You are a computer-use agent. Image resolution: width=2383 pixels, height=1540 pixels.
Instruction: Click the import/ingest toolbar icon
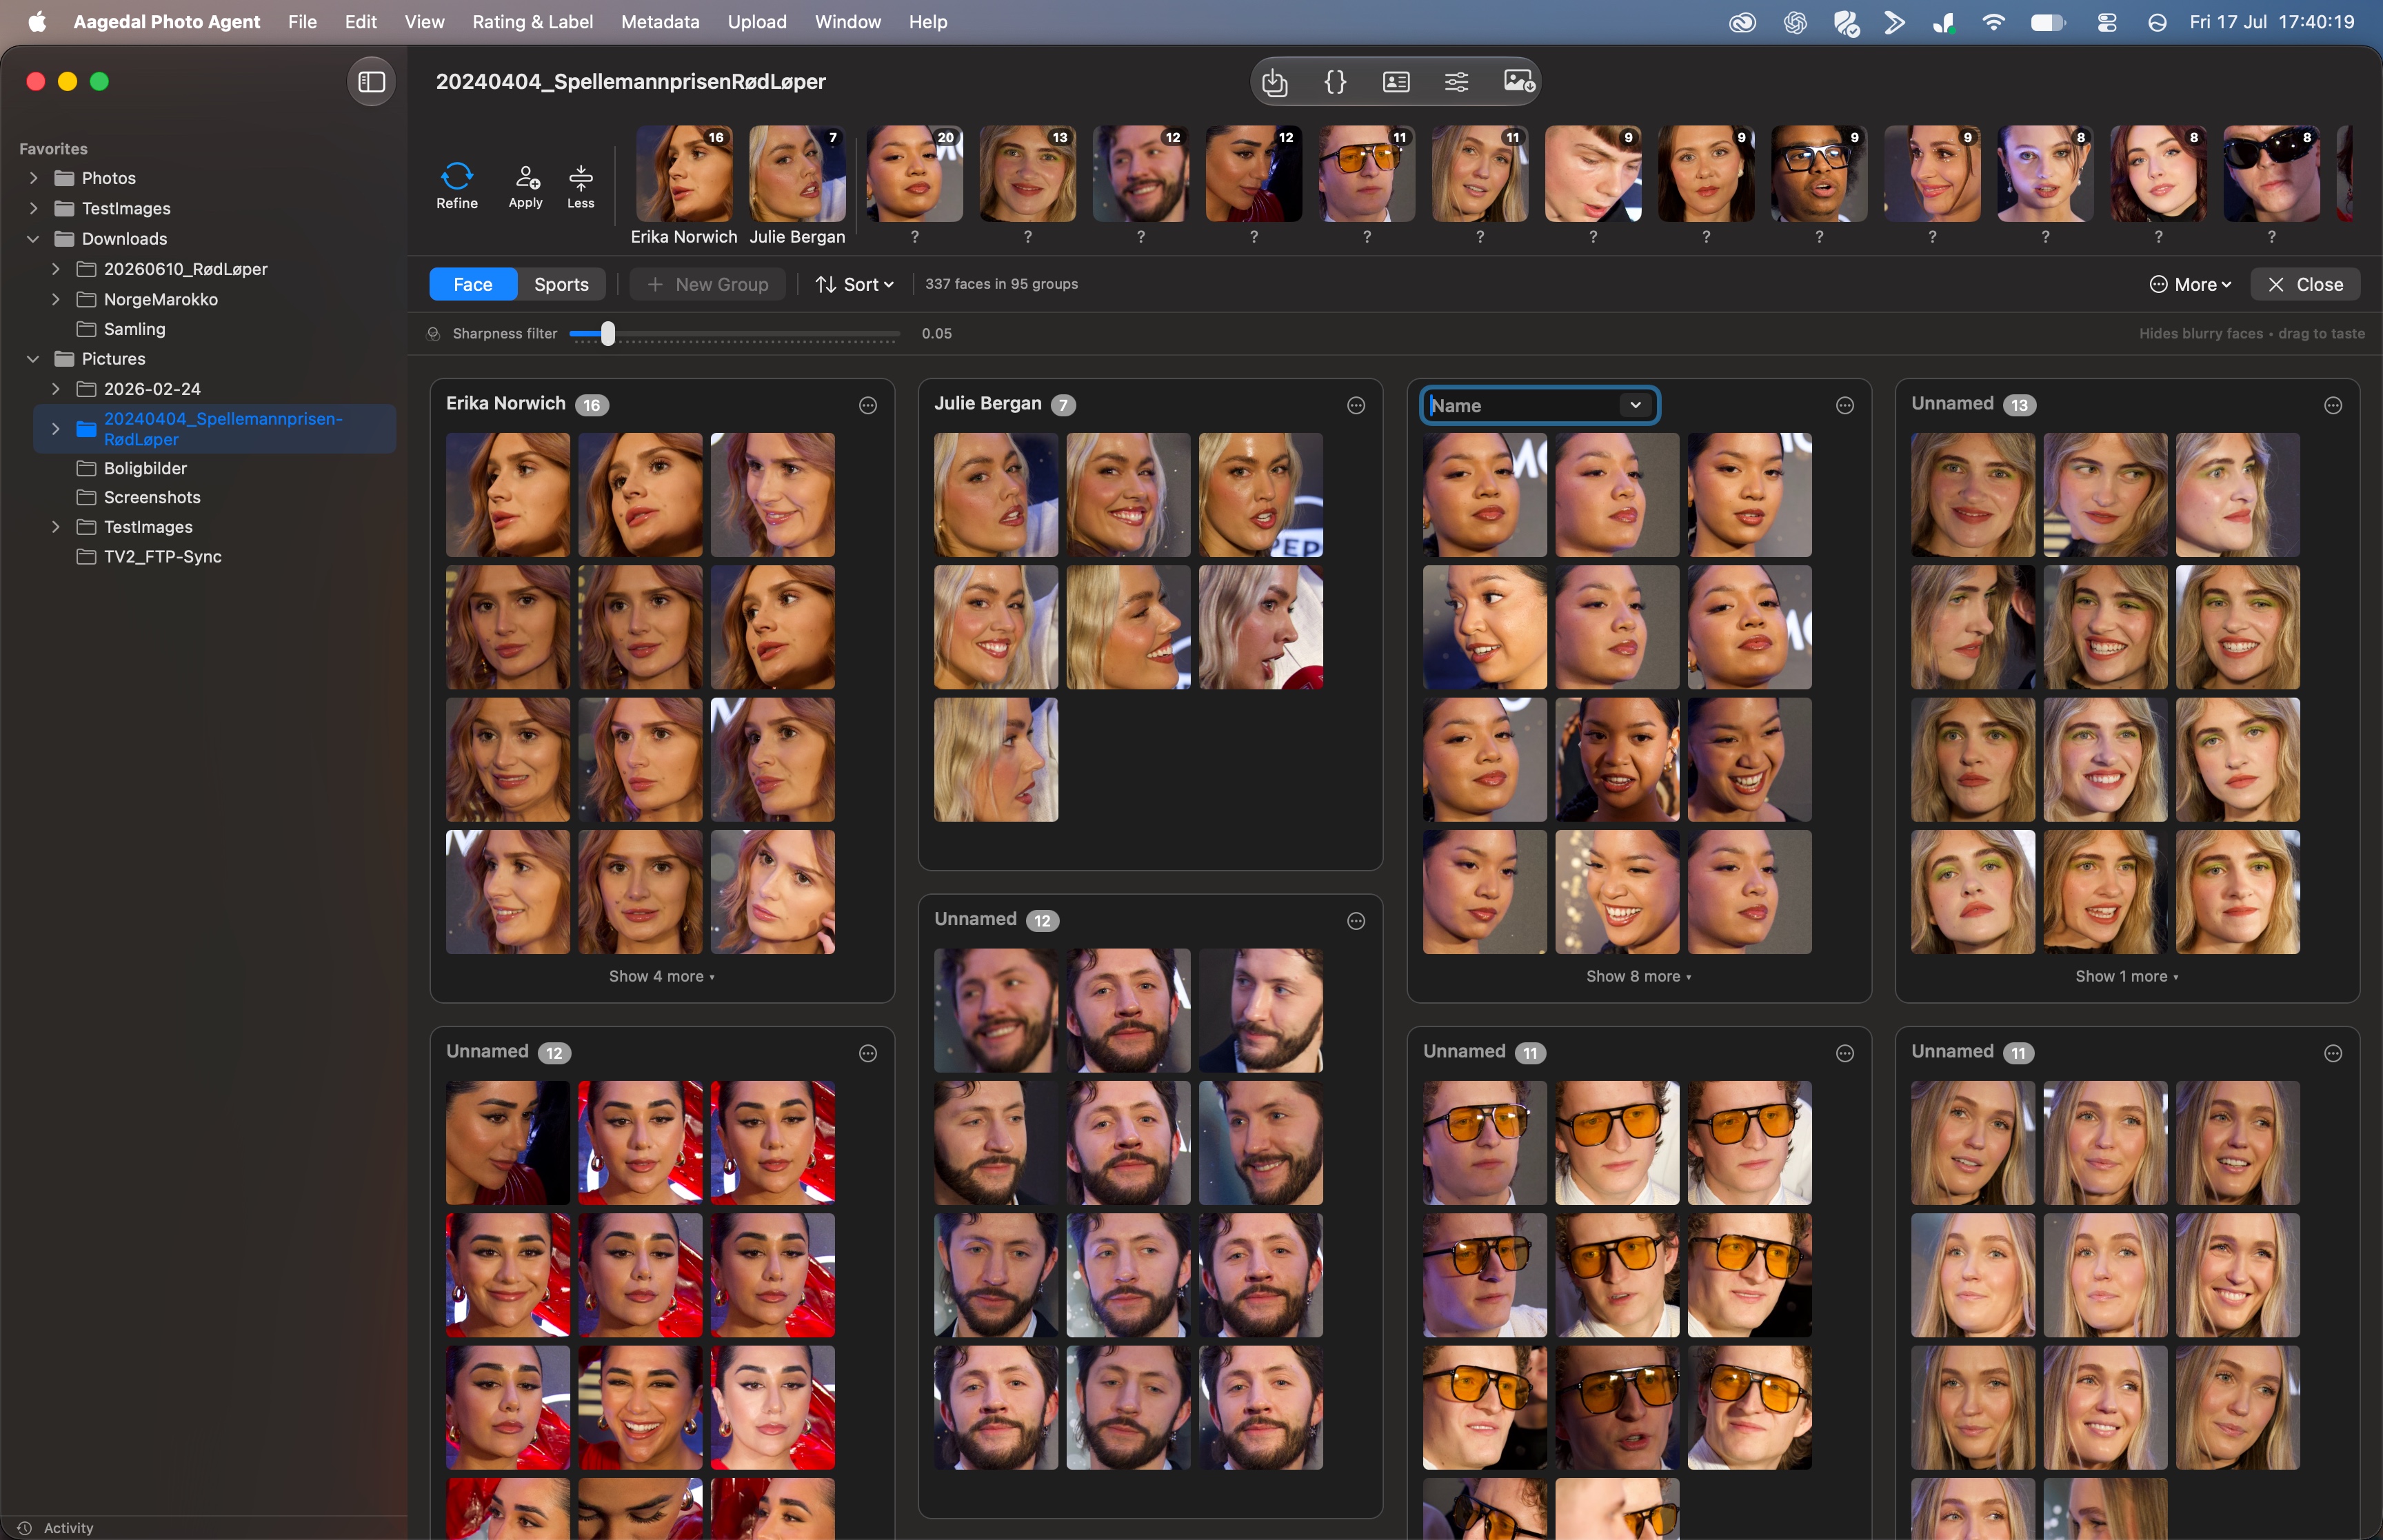(x=1275, y=81)
